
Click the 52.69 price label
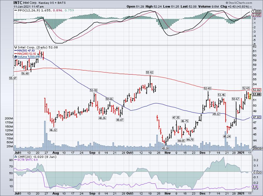coord(246,88)
